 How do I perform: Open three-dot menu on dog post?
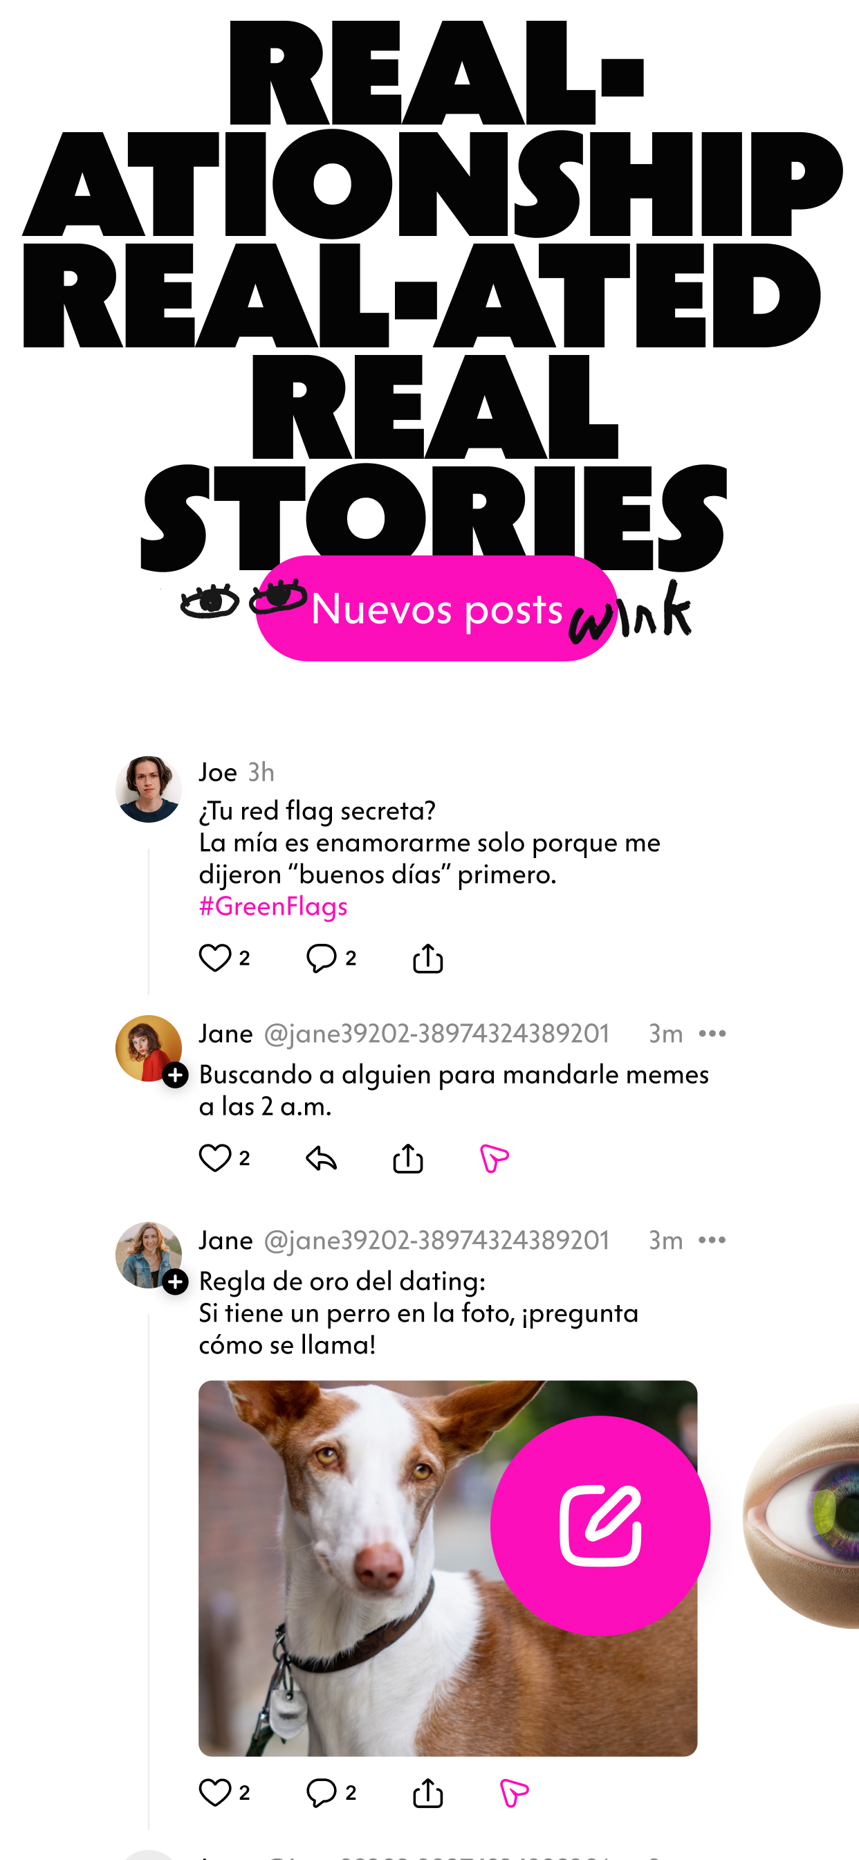(x=712, y=1241)
